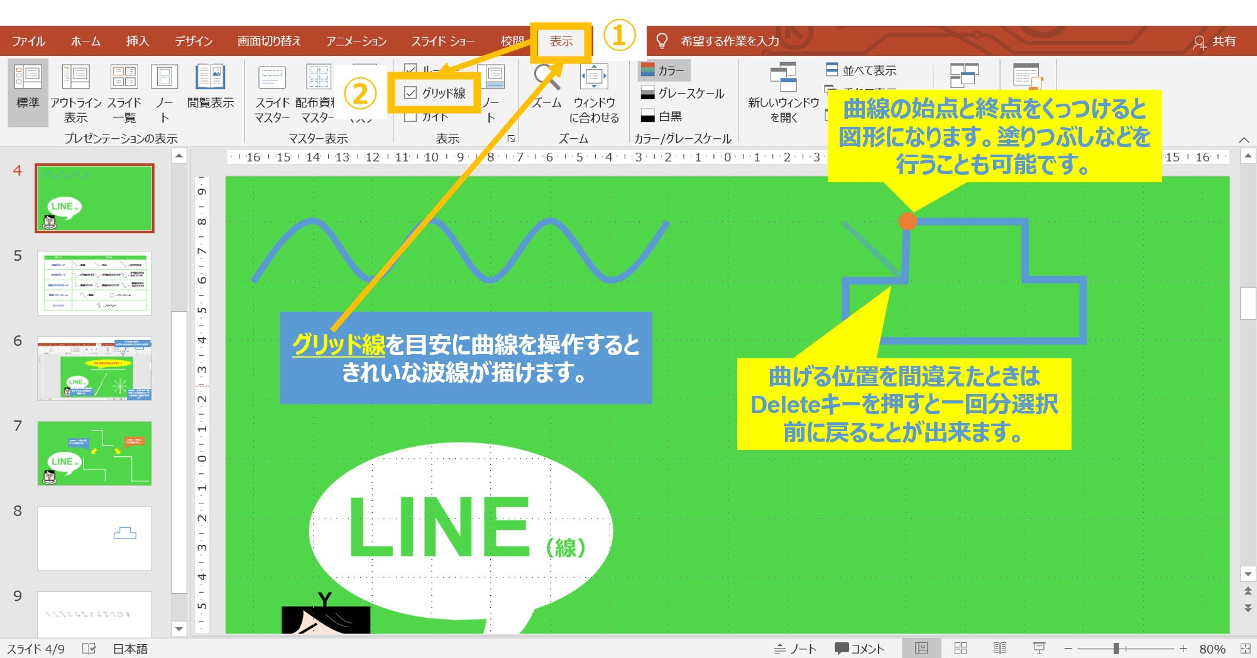The width and height of the screenshot is (1257, 658).
Task: Open the デザイン tab
Action: [194, 41]
